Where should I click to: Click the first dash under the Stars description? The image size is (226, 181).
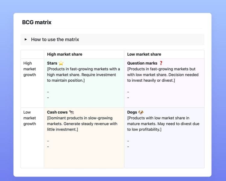point(48,92)
